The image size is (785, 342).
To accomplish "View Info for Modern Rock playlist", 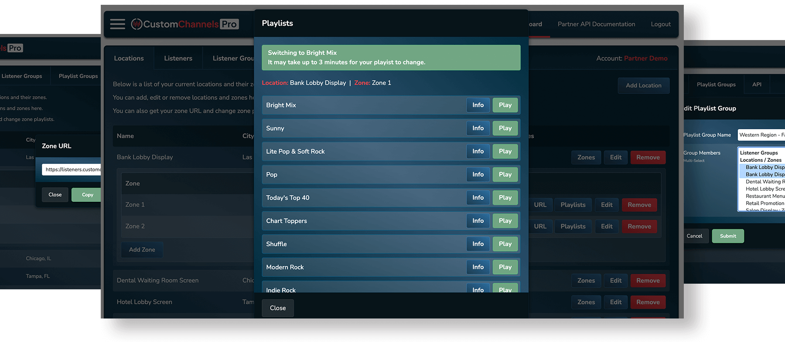I will click(478, 267).
